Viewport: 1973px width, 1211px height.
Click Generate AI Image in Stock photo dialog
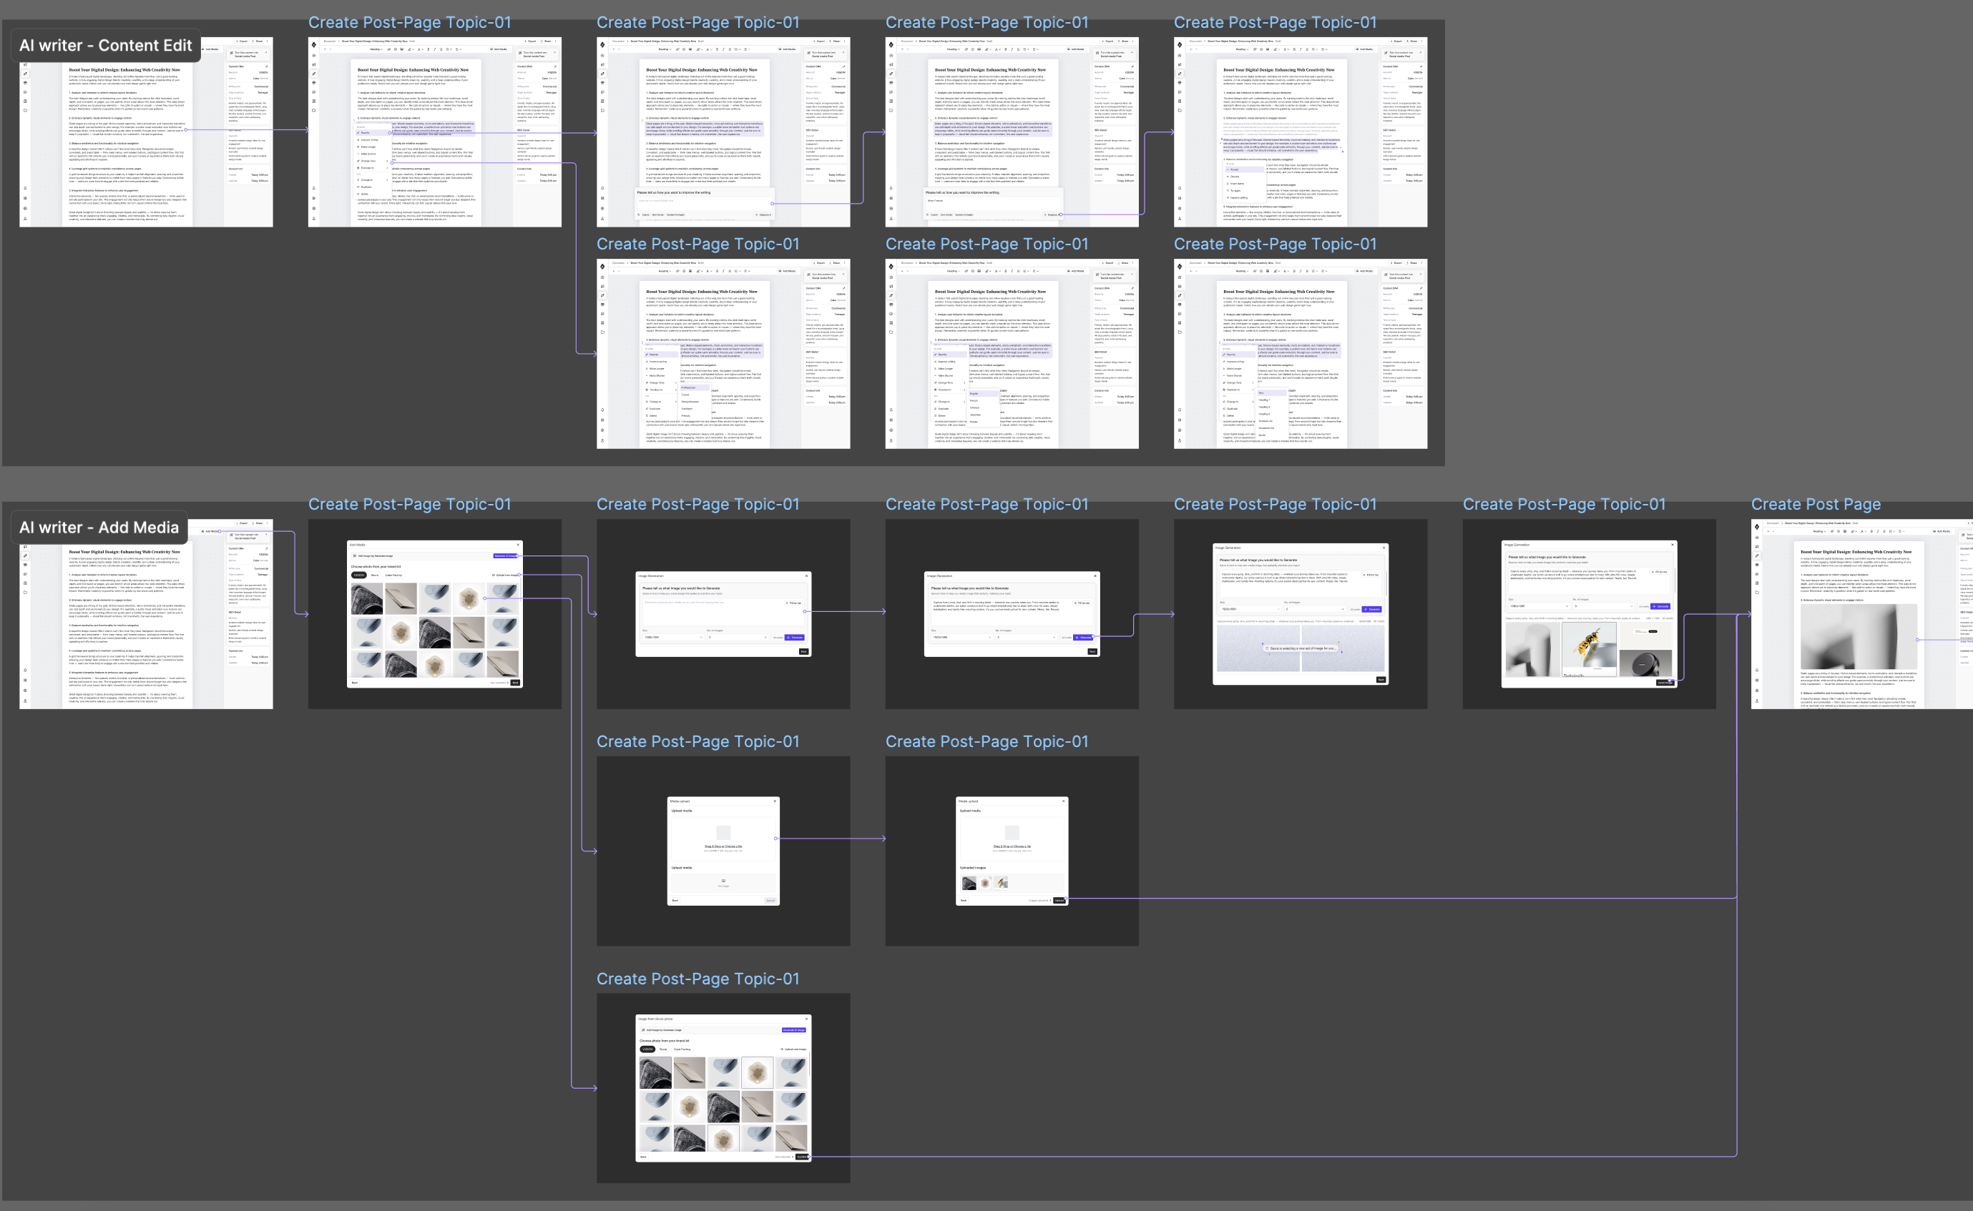(x=794, y=1031)
